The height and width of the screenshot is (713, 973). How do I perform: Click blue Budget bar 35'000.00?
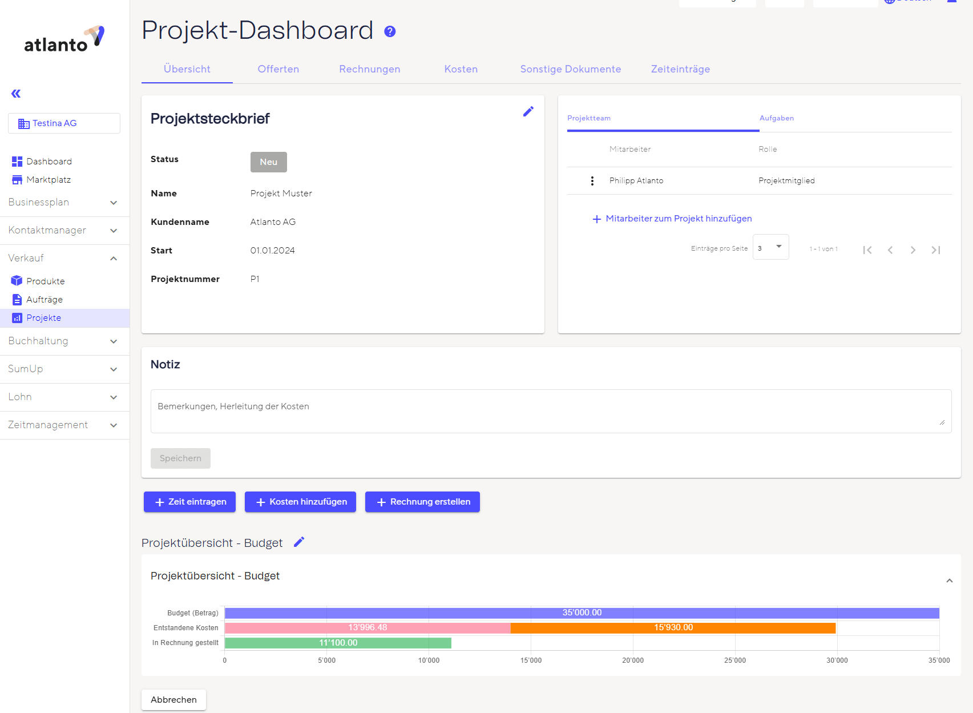point(582,613)
